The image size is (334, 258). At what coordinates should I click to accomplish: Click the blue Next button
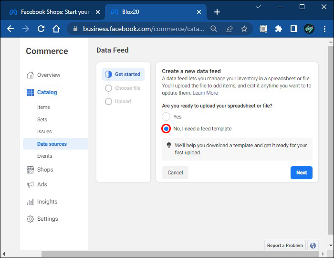coord(301,172)
